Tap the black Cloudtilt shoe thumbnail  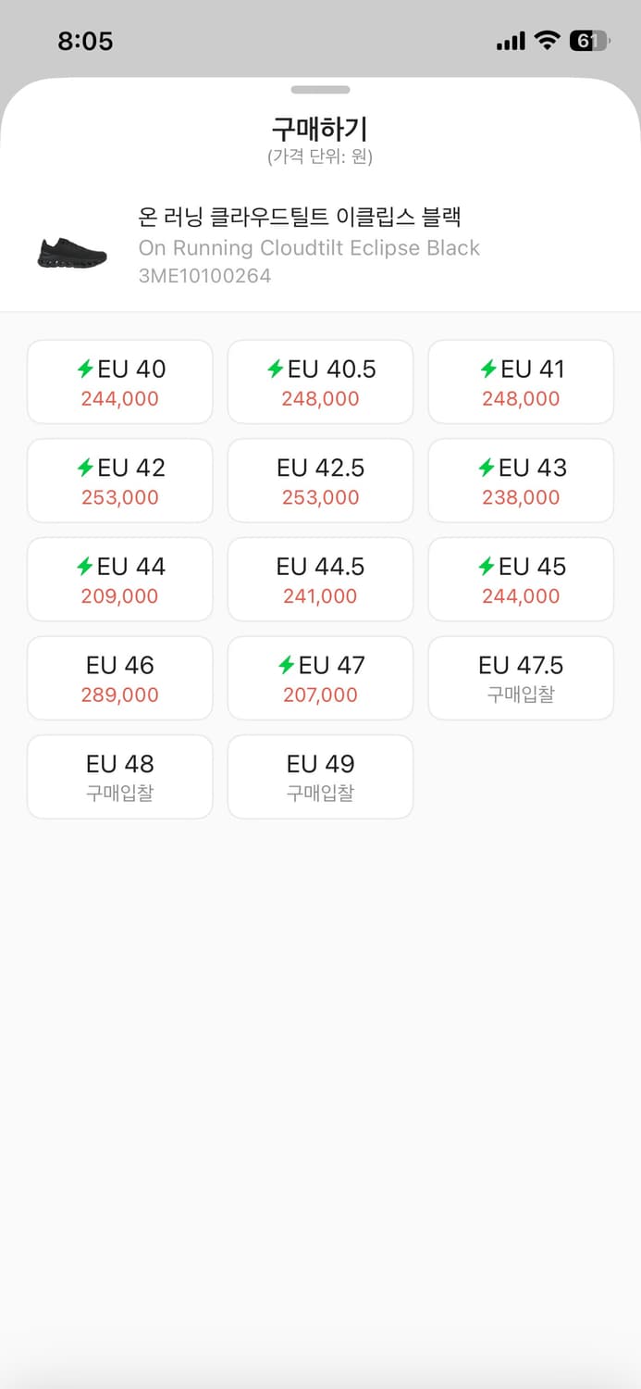click(x=72, y=252)
